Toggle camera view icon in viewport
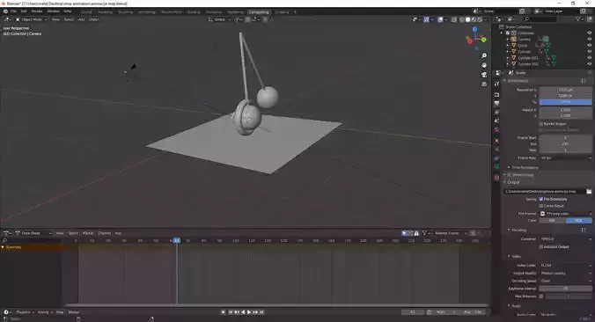The image size is (595, 322). tap(484, 75)
